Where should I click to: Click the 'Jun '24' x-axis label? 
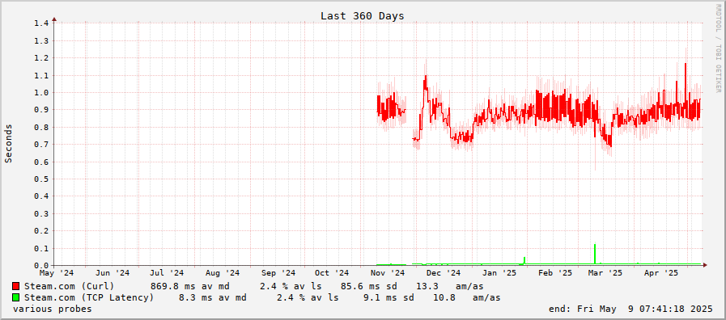pyautogui.click(x=112, y=273)
